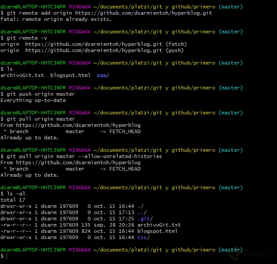Click file size '824' in the blogspot.html row

tap(86, 231)
